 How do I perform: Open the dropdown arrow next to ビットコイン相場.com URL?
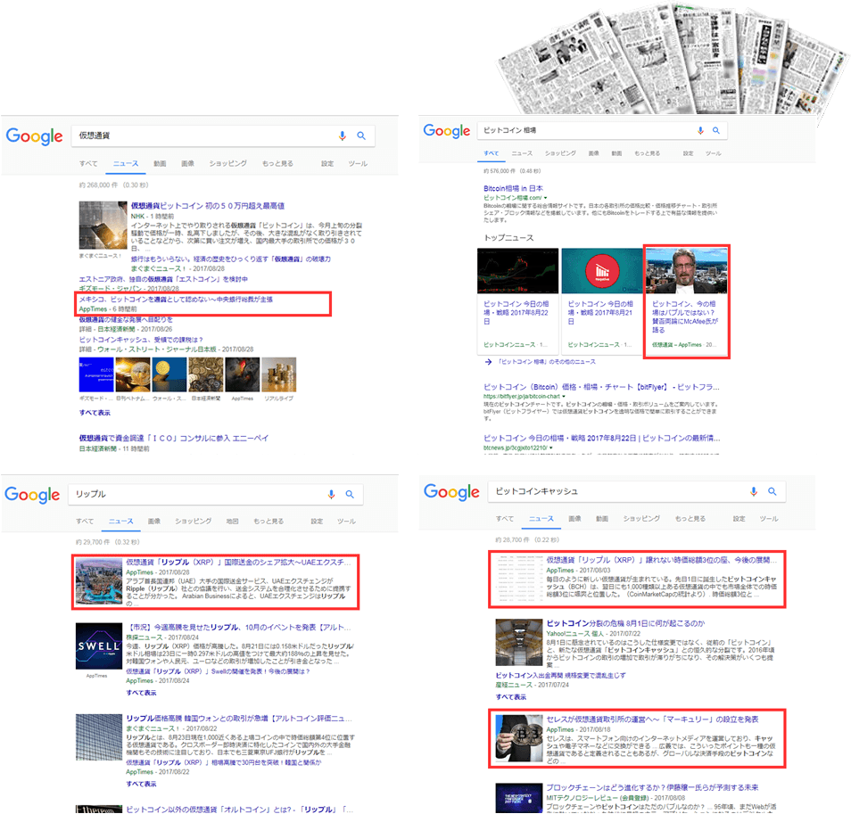[545, 198]
